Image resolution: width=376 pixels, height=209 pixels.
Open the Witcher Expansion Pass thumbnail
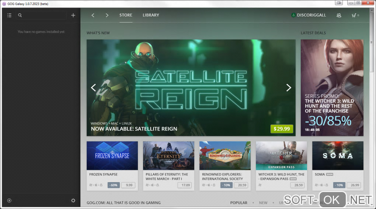(281, 156)
